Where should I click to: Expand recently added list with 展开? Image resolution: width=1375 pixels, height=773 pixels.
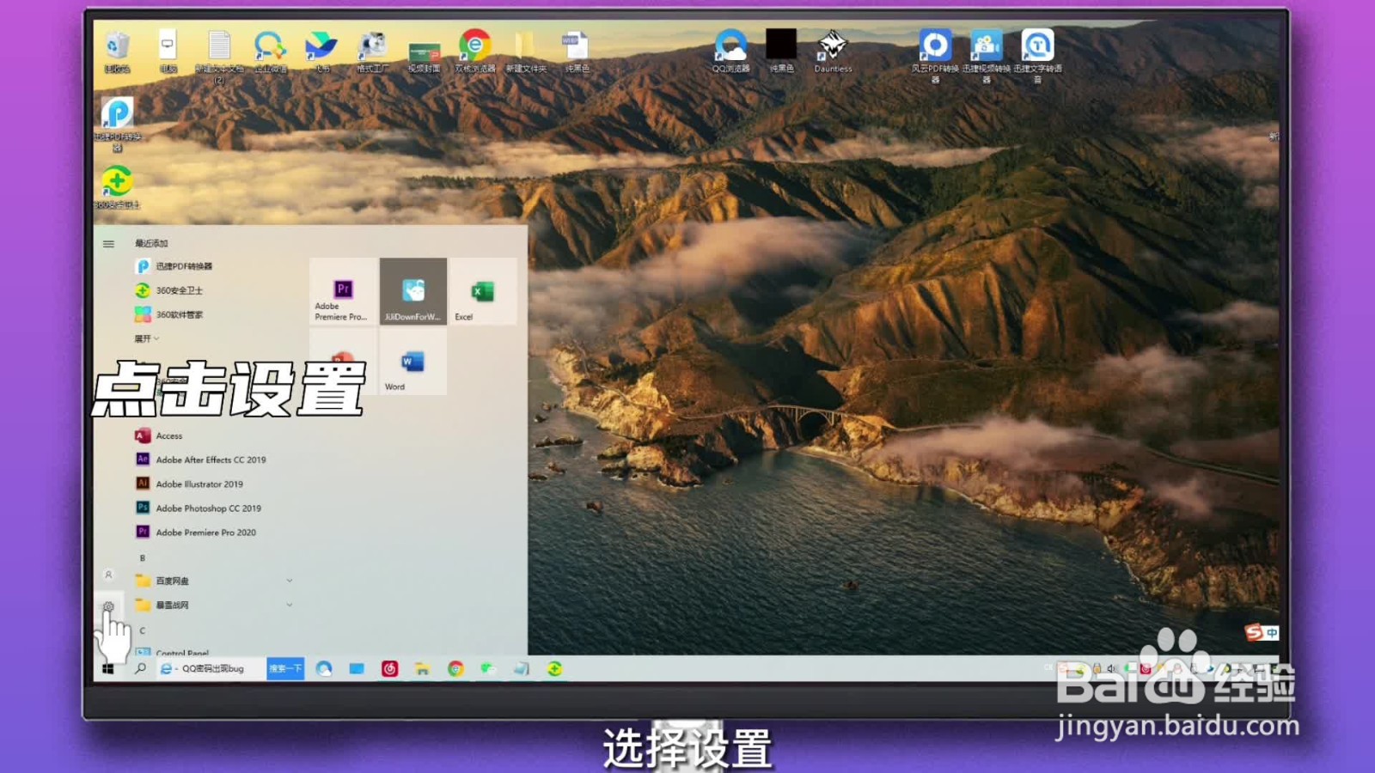147,338
